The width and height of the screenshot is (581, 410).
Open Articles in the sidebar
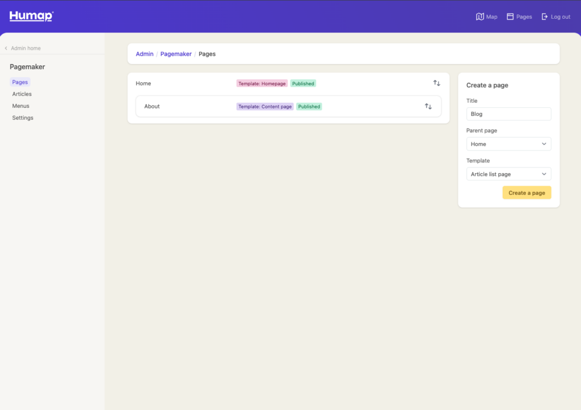coord(22,94)
